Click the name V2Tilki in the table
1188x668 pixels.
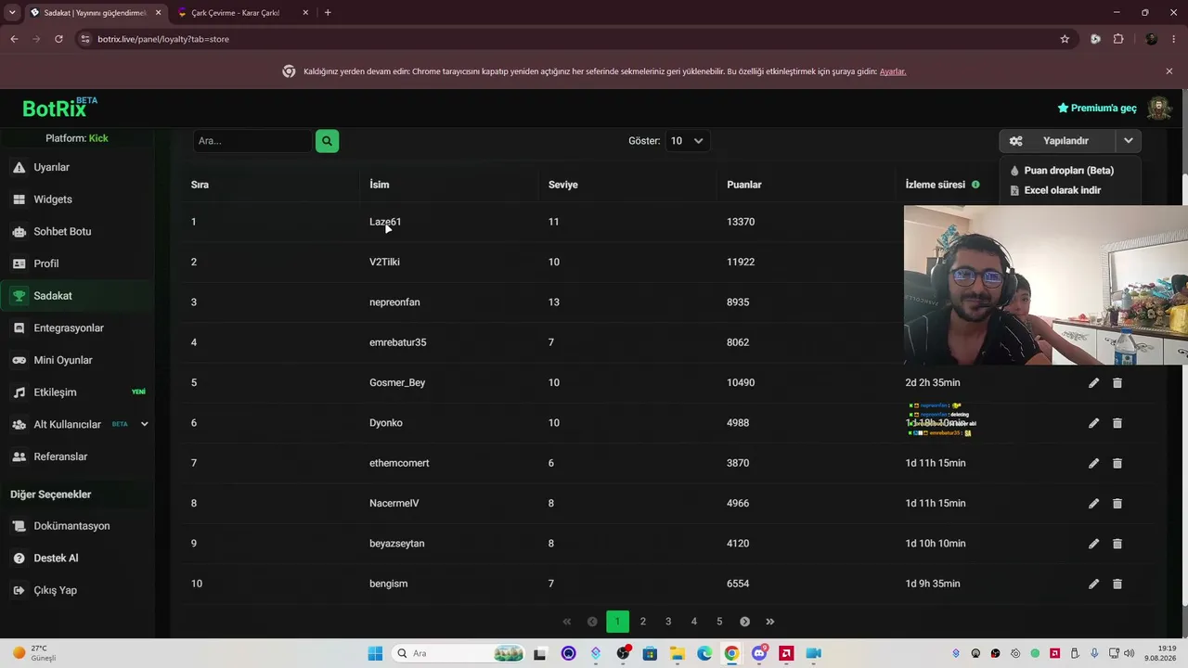click(384, 263)
